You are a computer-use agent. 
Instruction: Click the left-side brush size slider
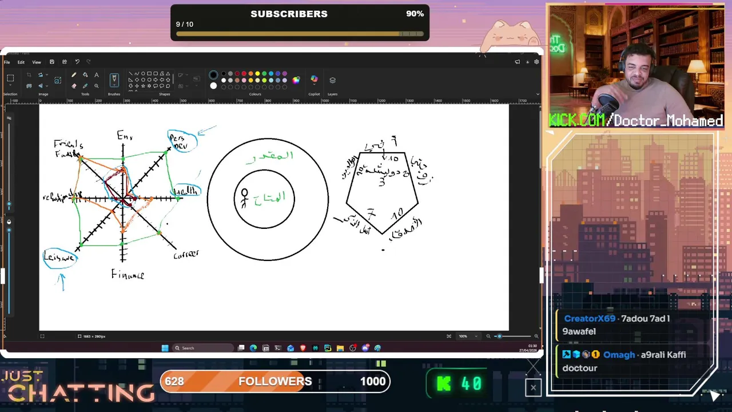point(9,166)
